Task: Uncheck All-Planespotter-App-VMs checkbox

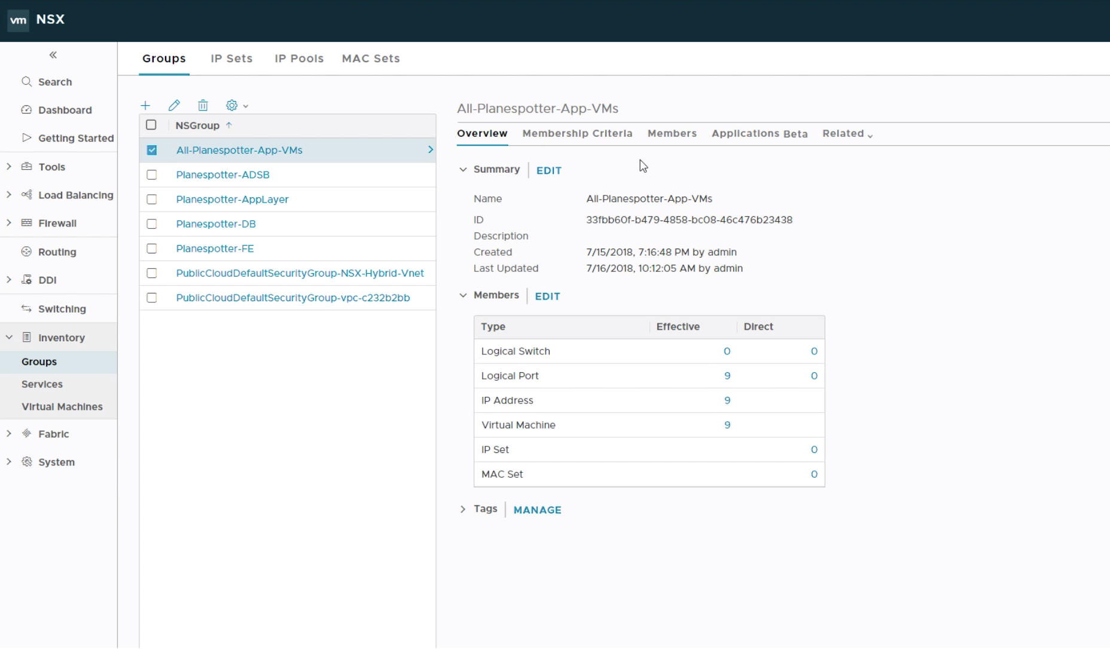Action: coord(152,150)
